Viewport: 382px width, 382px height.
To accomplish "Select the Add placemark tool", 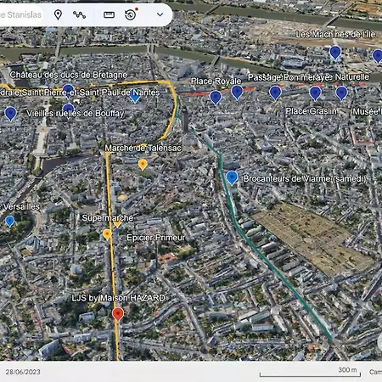I will [58, 14].
